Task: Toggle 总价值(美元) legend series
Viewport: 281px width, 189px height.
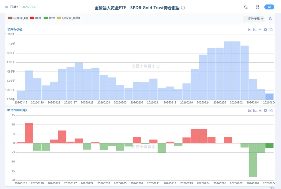Action: (x=68, y=18)
